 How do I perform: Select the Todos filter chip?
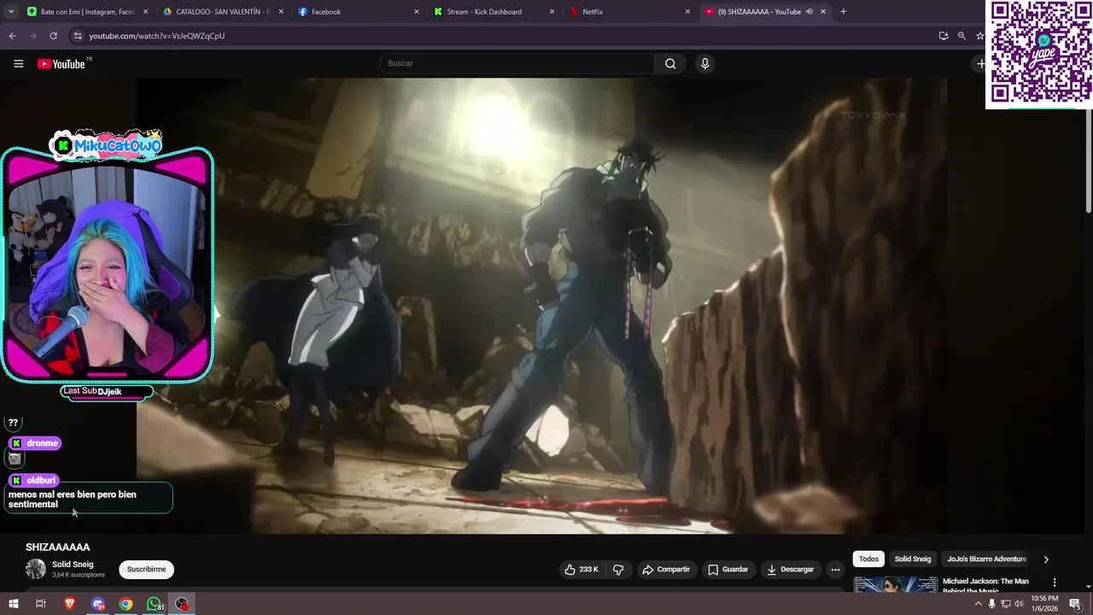point(868,559)
